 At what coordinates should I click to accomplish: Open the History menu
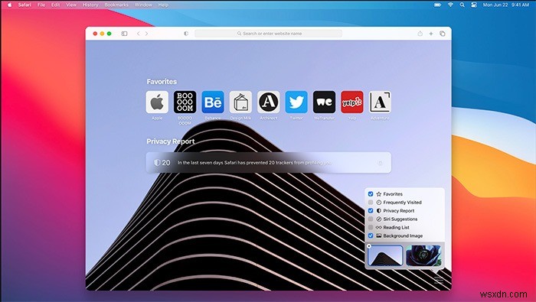[x=90, y=5]
